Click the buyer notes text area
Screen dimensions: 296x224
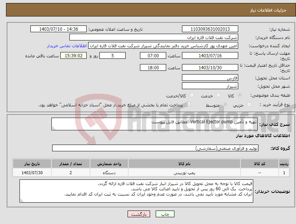point(136,191)
